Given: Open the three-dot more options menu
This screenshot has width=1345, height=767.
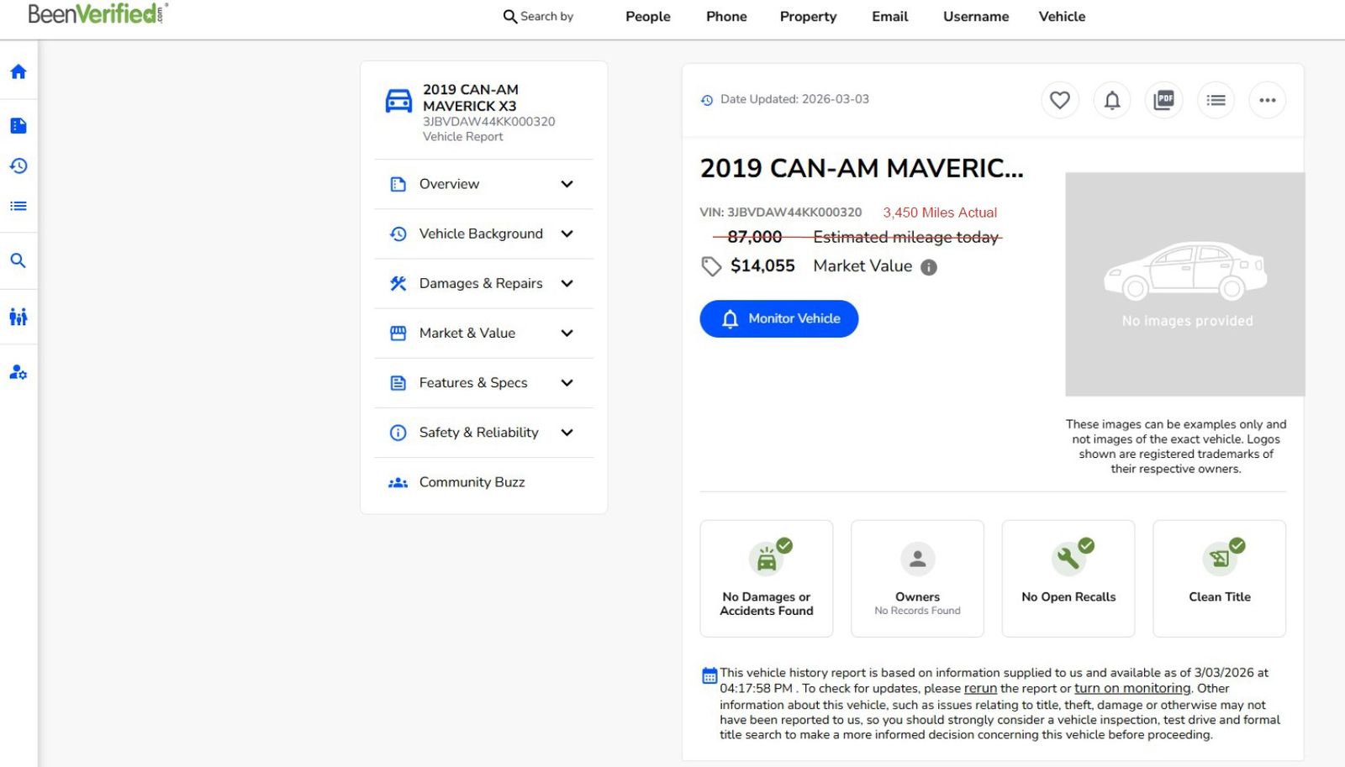Looking at the screenshot, I should (1267, 100).
